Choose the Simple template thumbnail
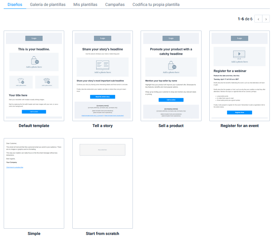The image size is (275, 239). (x=34, y=183)
